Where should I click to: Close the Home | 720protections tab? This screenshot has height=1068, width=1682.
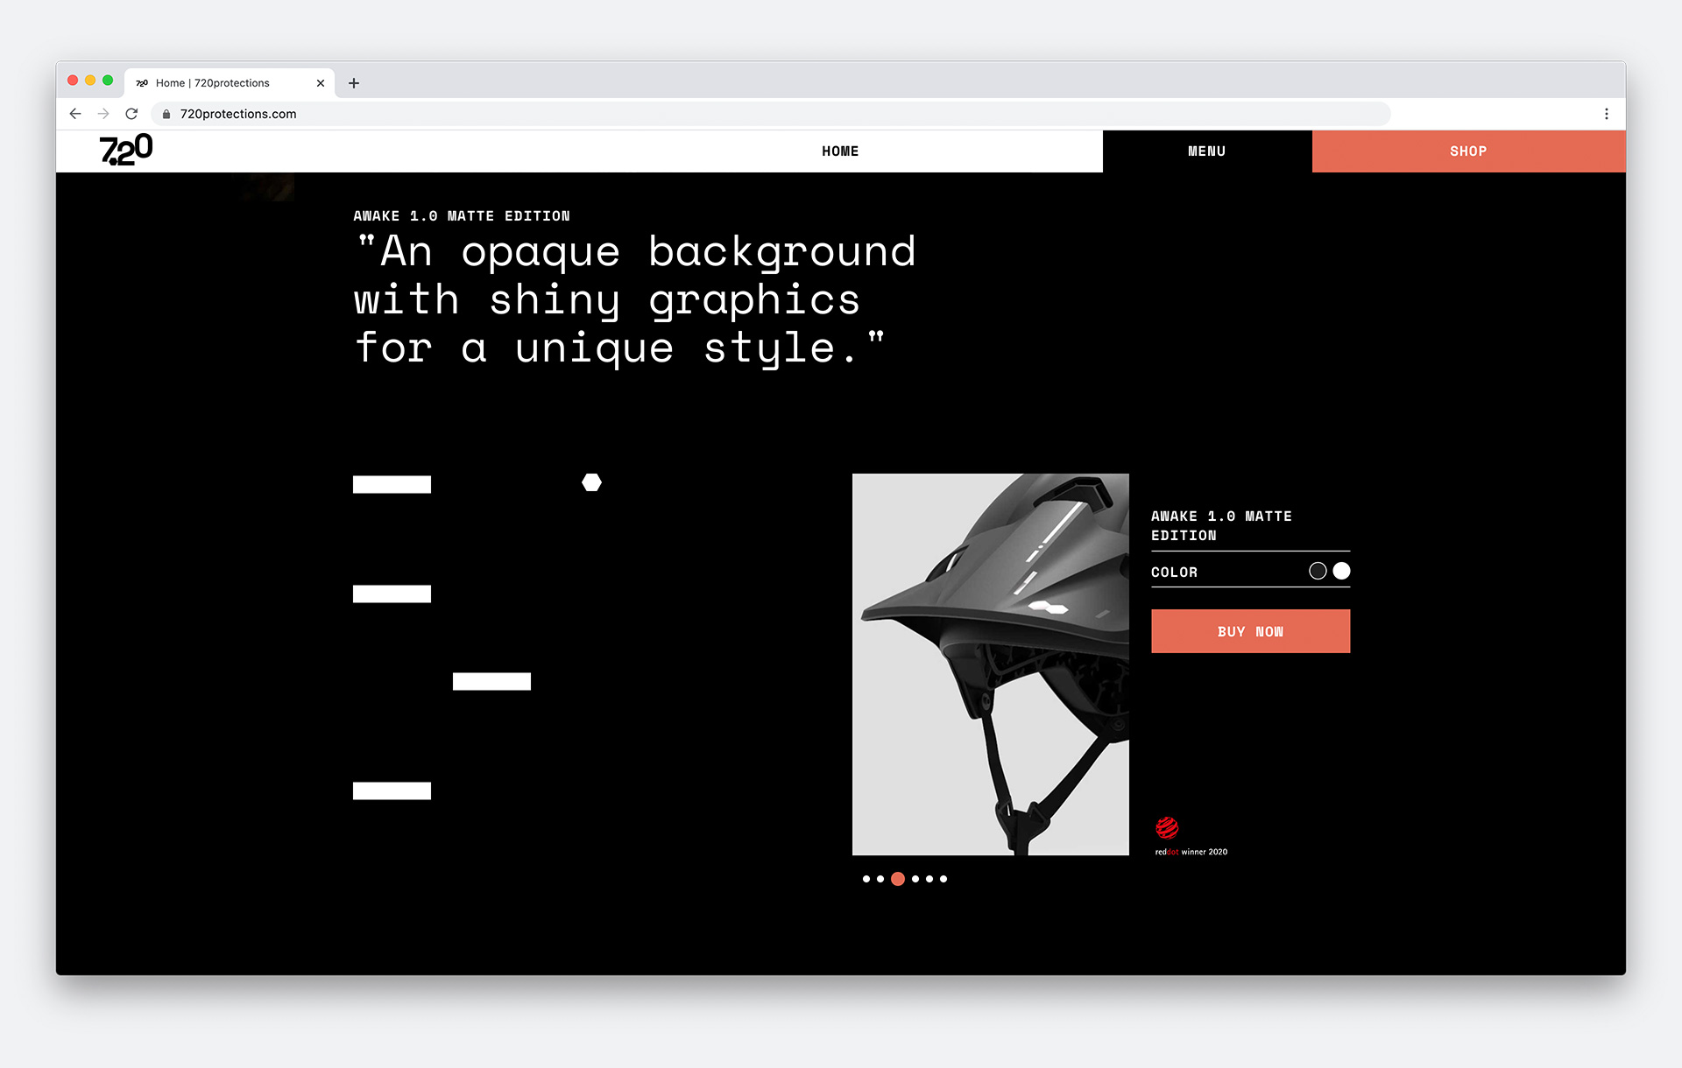click(x=321, y=83)
